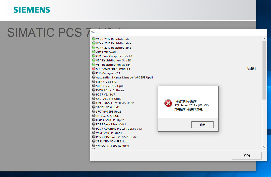Click the scroll up arrow of the Setup list

pos(264,39)
